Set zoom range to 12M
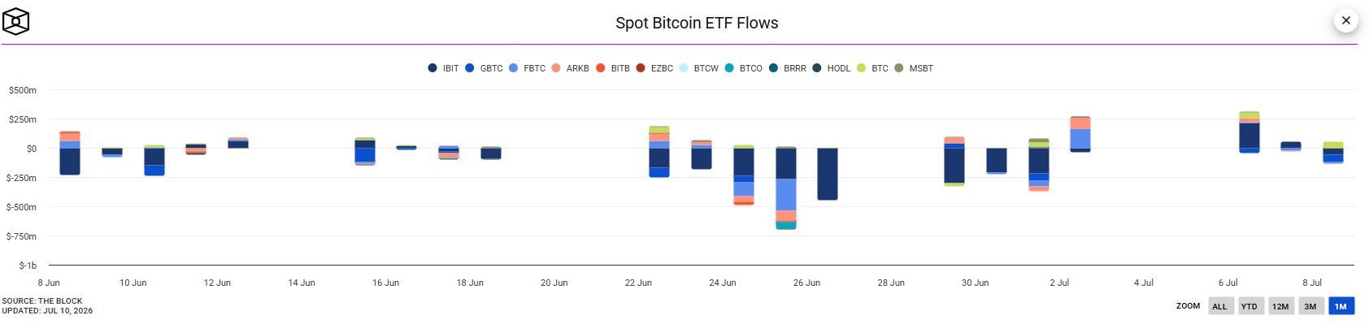Screen dimensions: 1369x324 coord(1281,306)
